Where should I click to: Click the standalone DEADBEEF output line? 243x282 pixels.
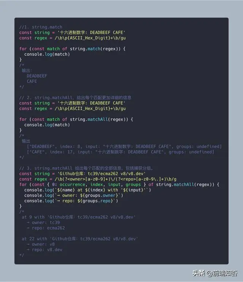point(37,76)
